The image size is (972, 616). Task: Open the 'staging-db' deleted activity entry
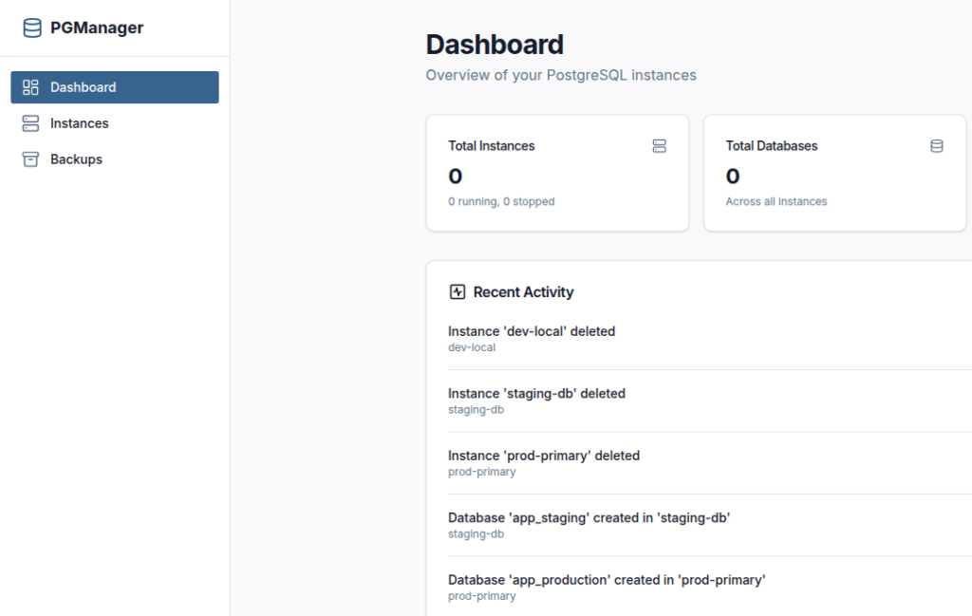pyautogui.click(x=710, y=401)
